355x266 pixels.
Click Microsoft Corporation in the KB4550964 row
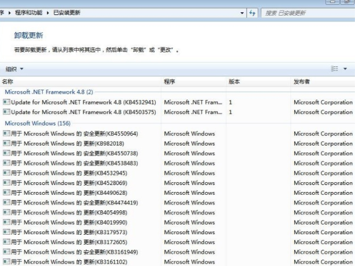tap(323, 134)
